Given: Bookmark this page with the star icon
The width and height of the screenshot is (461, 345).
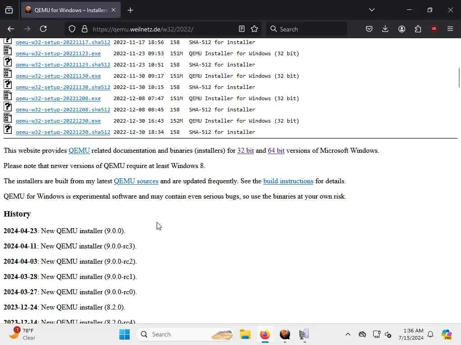Looking at the screenshot, I should tap(254, 29).
